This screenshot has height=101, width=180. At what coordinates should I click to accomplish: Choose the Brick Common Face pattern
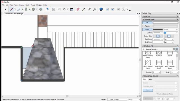pyautogui.click(x=148, y=64)
